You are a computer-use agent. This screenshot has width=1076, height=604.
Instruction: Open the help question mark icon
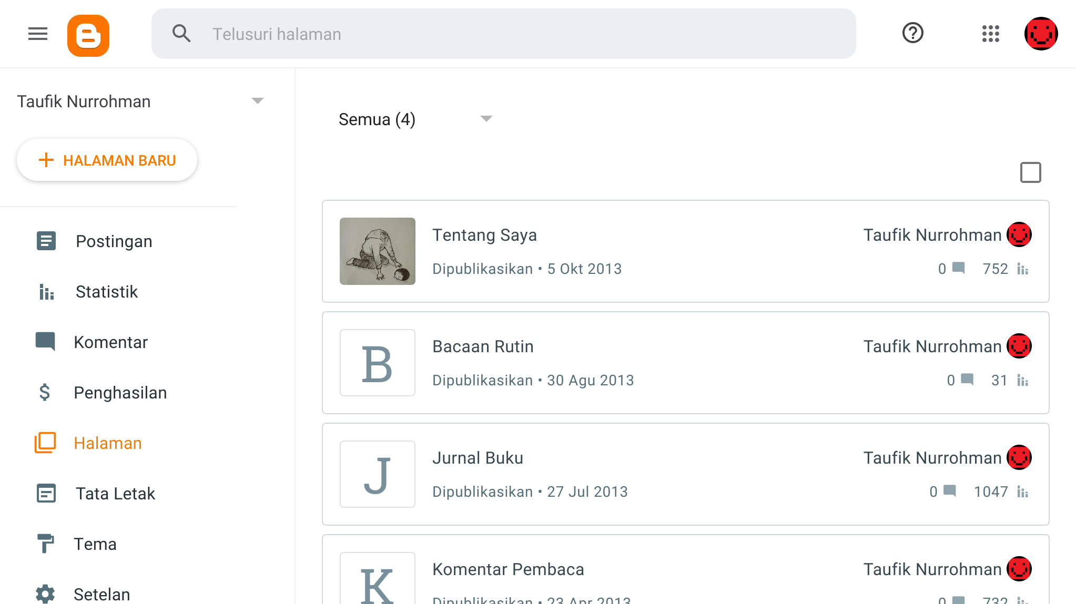[912, 33]
